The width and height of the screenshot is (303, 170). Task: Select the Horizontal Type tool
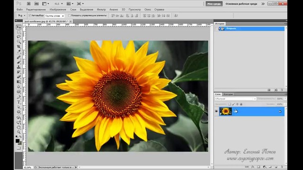pyautogui.click(x=19, y=102)
